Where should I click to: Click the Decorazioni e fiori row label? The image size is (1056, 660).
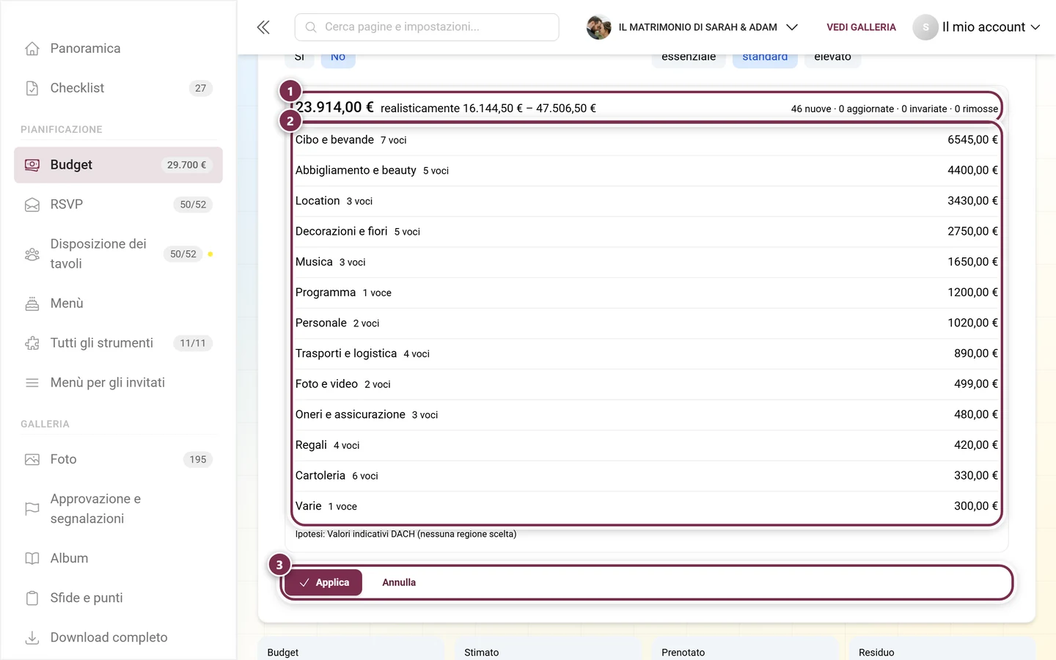[x=341, y=232]
